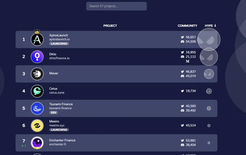This screenshot has height=155, width=246.
Task: Click the Ditto hype bubble
Action: (x=209, y=57)
